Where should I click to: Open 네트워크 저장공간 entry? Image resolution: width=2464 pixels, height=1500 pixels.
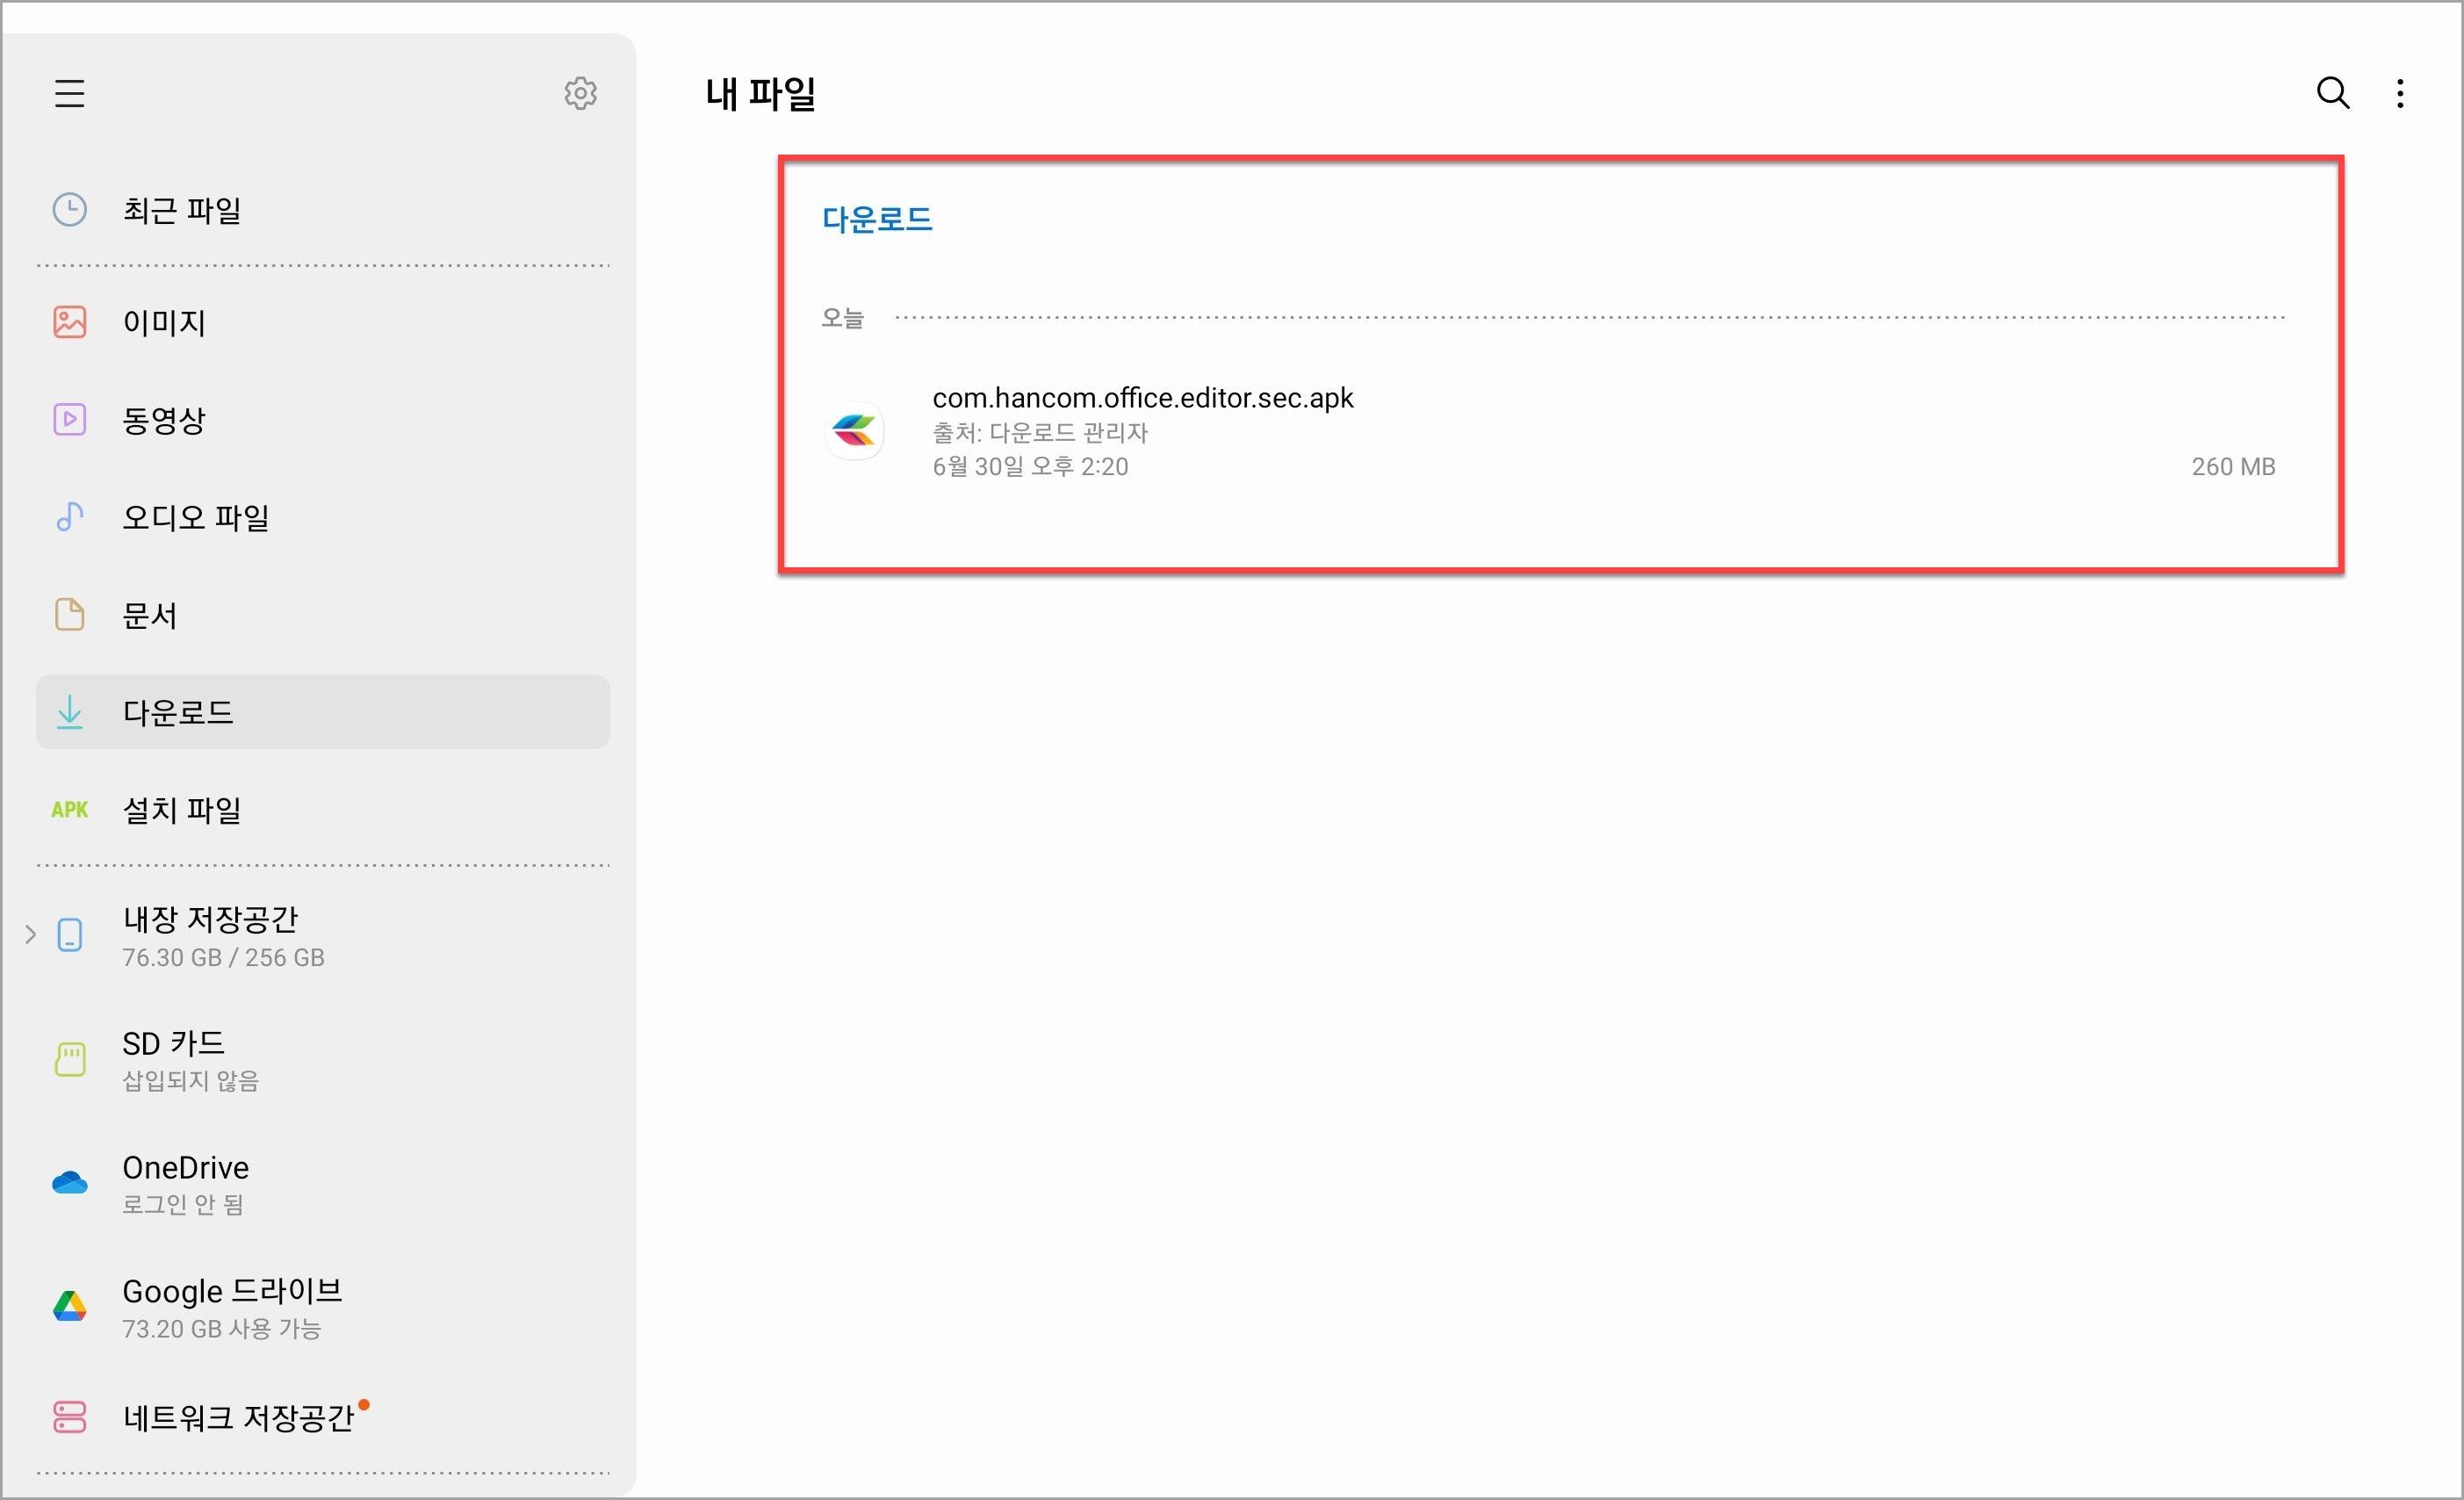(323, 1417)
